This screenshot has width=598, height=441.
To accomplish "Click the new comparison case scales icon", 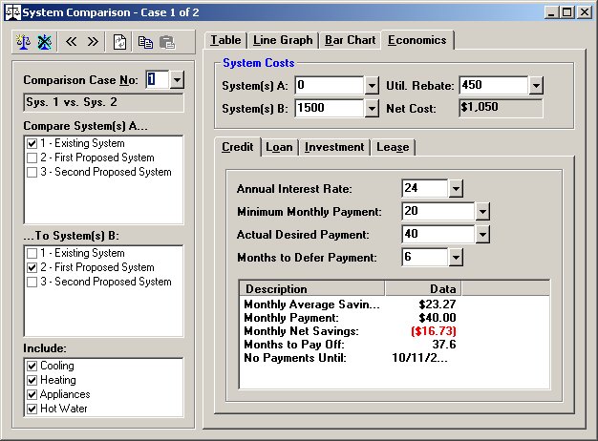I will click(26, 42).
